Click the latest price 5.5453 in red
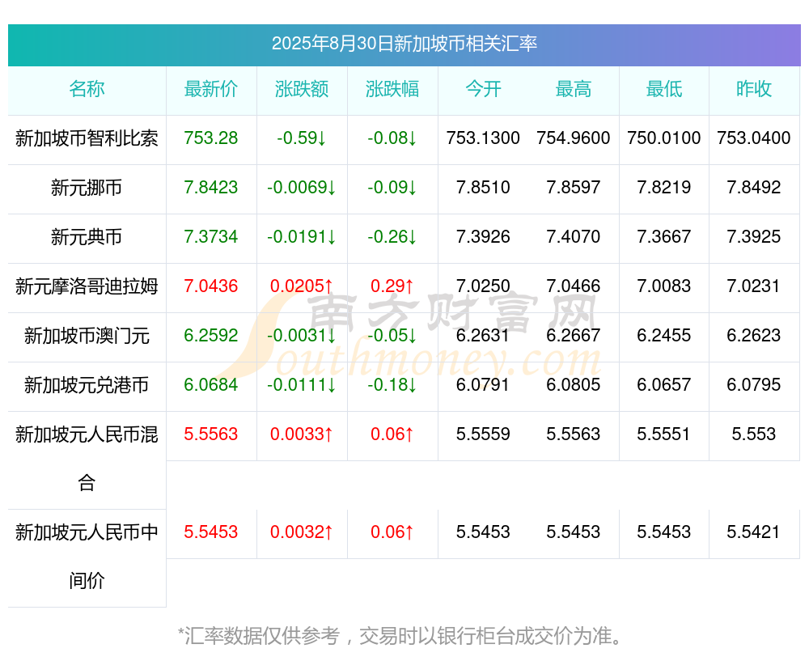The width and height of the screenshot is (809, 661). click(211, 532)
